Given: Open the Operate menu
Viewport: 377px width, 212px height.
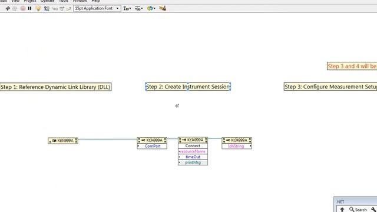Looking at the screenshot, I should (x=47, y=1).
